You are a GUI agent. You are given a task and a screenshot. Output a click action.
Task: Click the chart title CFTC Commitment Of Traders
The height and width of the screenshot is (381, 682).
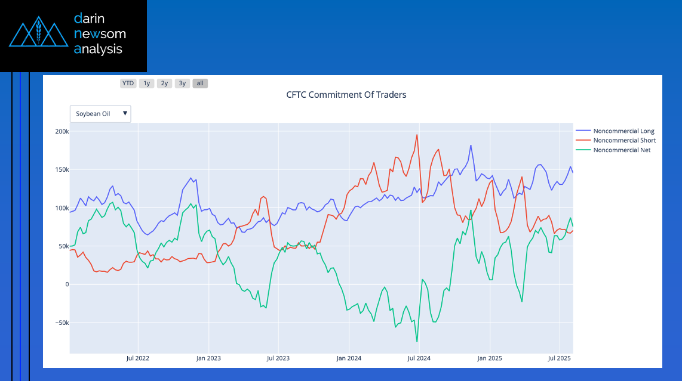[x=346, y=95]
